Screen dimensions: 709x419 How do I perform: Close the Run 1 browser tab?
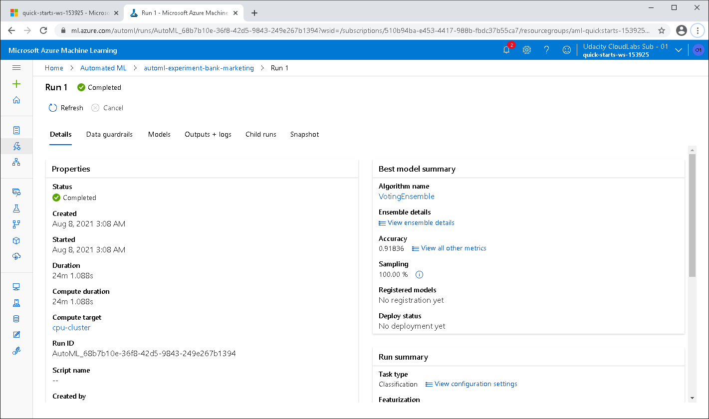(x=235, y=13)
